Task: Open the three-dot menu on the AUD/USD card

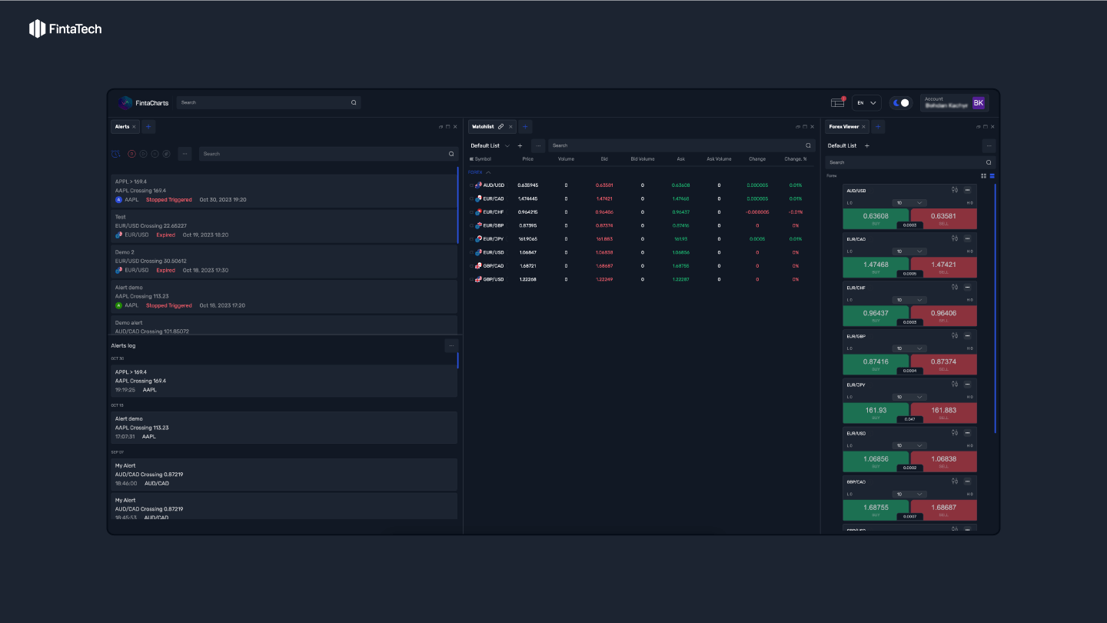Action: (968, 190)
